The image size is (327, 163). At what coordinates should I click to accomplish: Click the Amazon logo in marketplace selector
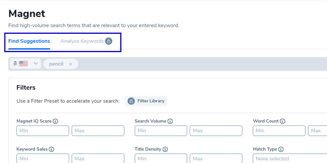15,64
